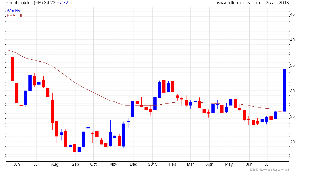Click the first 'Jul' label on the time axis
Image resolution: width=316 pixels, height=172 pixels.
(x=36, y=164)
